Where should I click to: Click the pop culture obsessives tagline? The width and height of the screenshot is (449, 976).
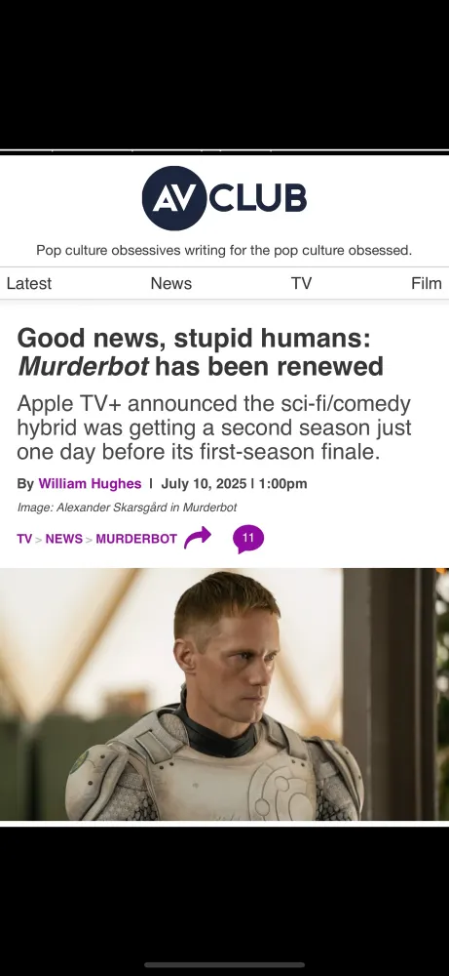(x=224, y=250)
